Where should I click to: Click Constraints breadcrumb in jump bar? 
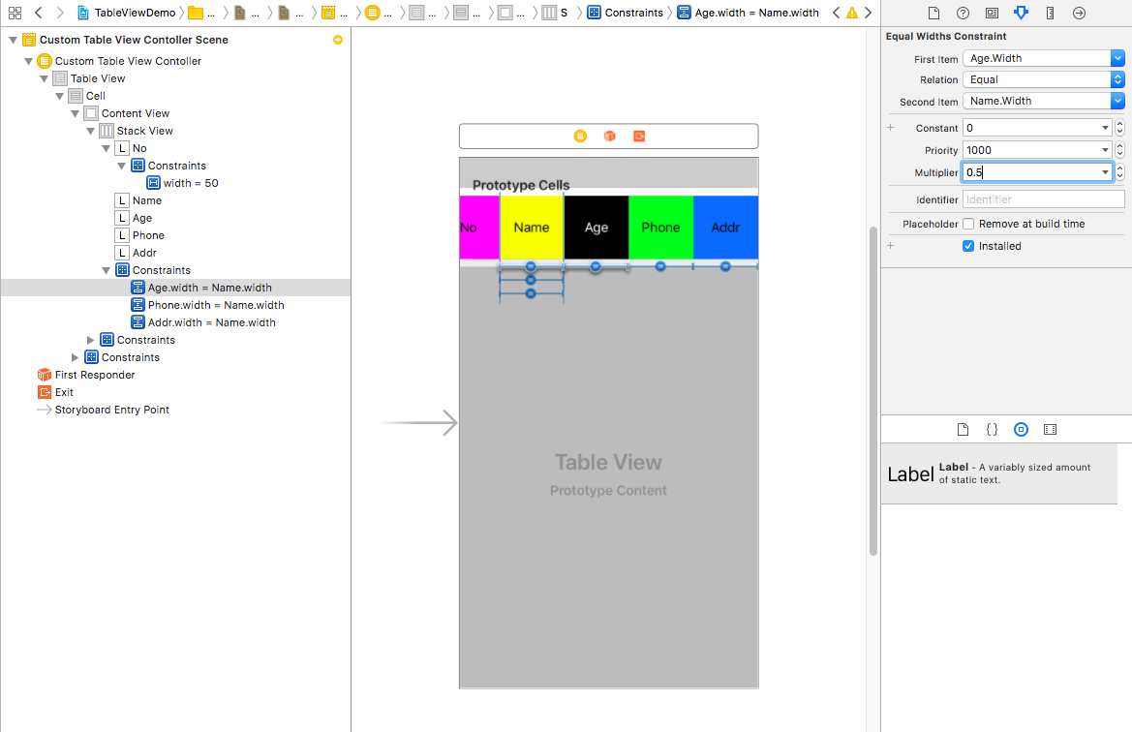click(x=633, y=13)
